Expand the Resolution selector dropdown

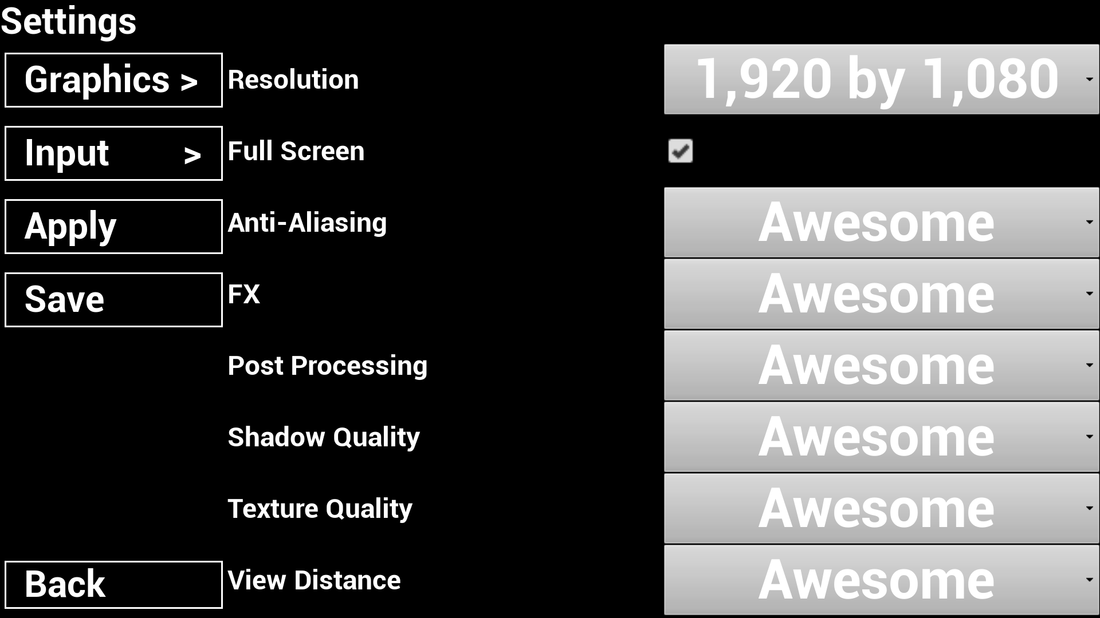(1089, 78)
